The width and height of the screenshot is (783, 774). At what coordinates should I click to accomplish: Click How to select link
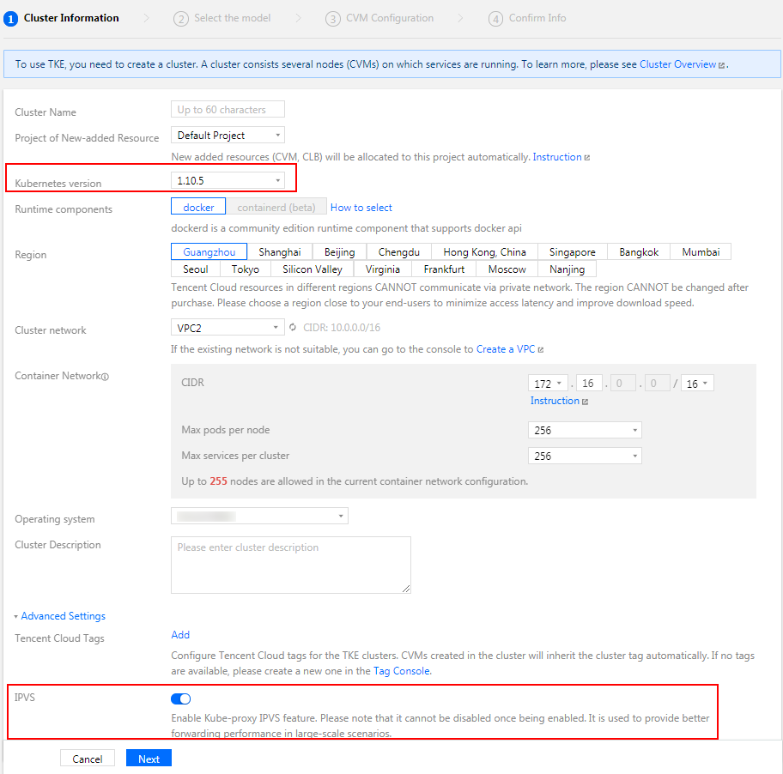[x=361, y=207]
